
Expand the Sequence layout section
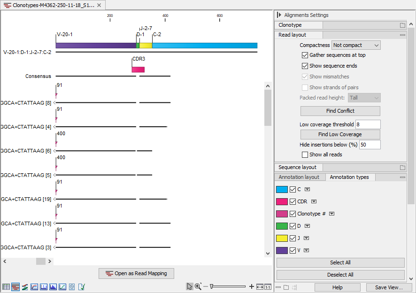click(x=298, y=167)
